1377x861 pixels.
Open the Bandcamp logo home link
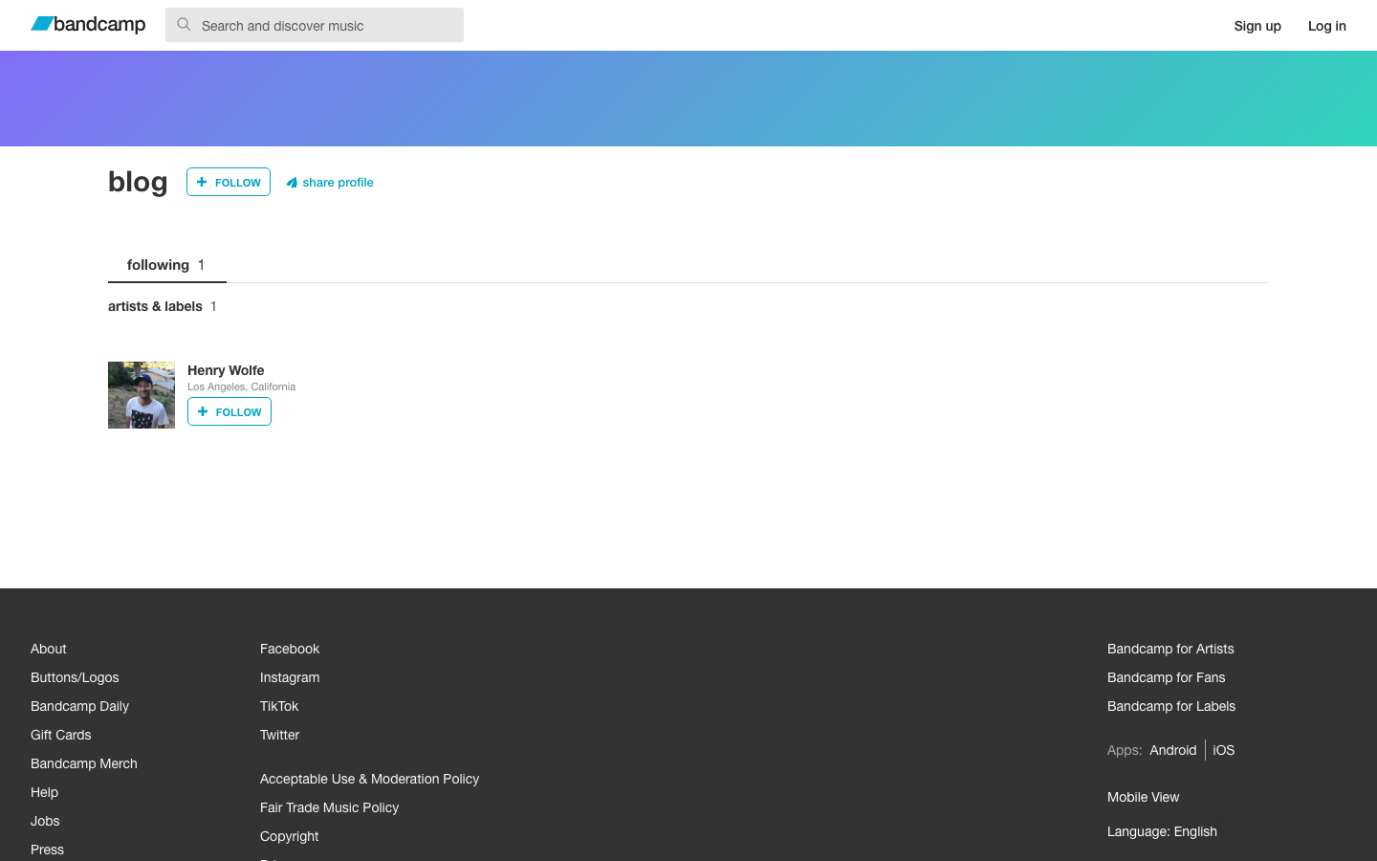point(88,25)
